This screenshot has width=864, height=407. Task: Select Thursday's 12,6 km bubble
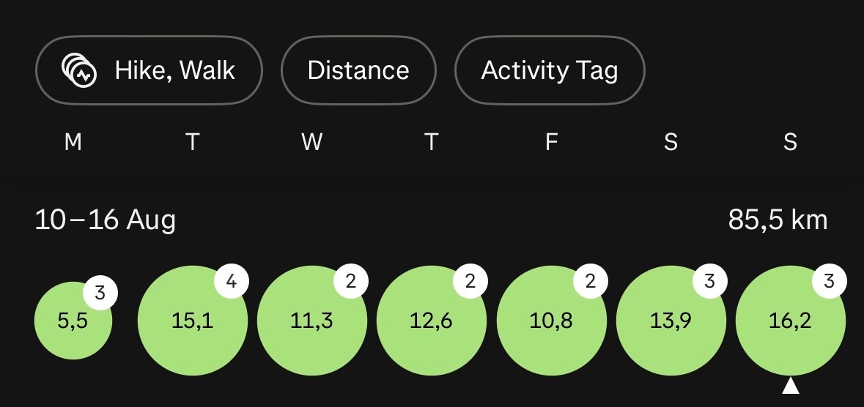point(432,321)
